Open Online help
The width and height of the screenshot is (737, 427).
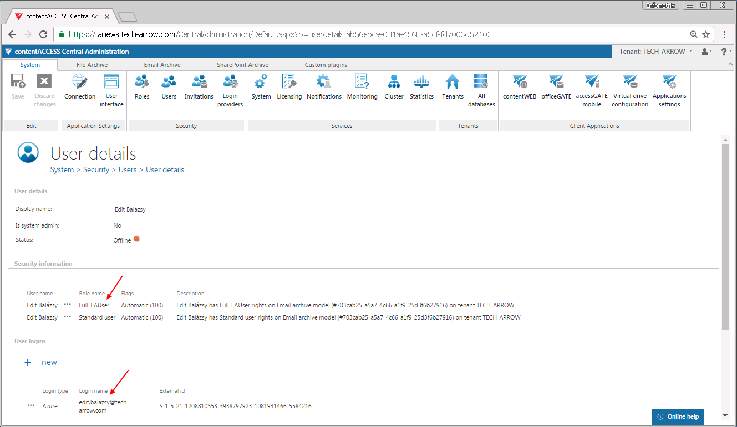coord(678,416)
